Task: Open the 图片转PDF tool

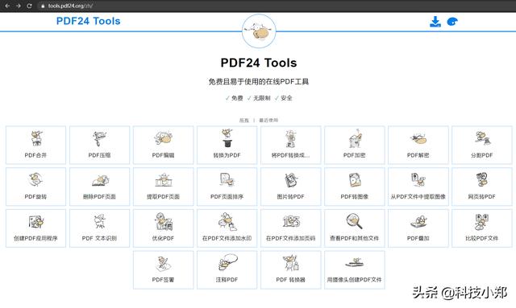Action: tap(290, 187)
